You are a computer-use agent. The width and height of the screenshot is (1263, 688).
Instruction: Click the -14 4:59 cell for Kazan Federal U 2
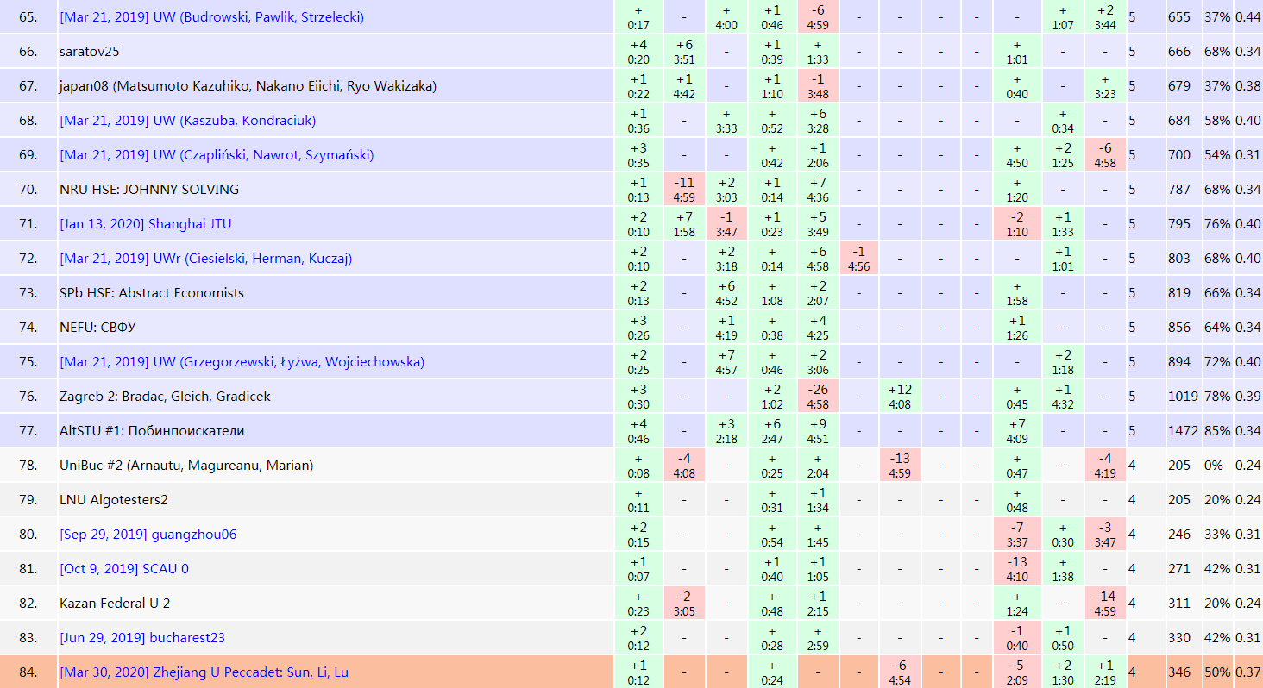click(x=1105, y=604)
